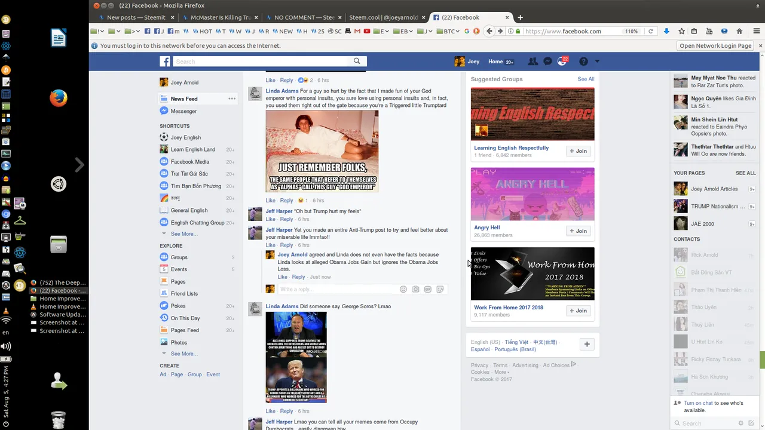This screenshot has height=430, width=765.
Task: Click the volume speaker tray icon
Action: [x=6, y=346]
